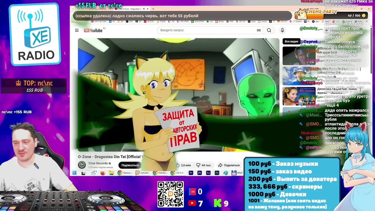Open Photoshop from the taskbar
Screen dimensions: 375x211
tap(217, 173)
